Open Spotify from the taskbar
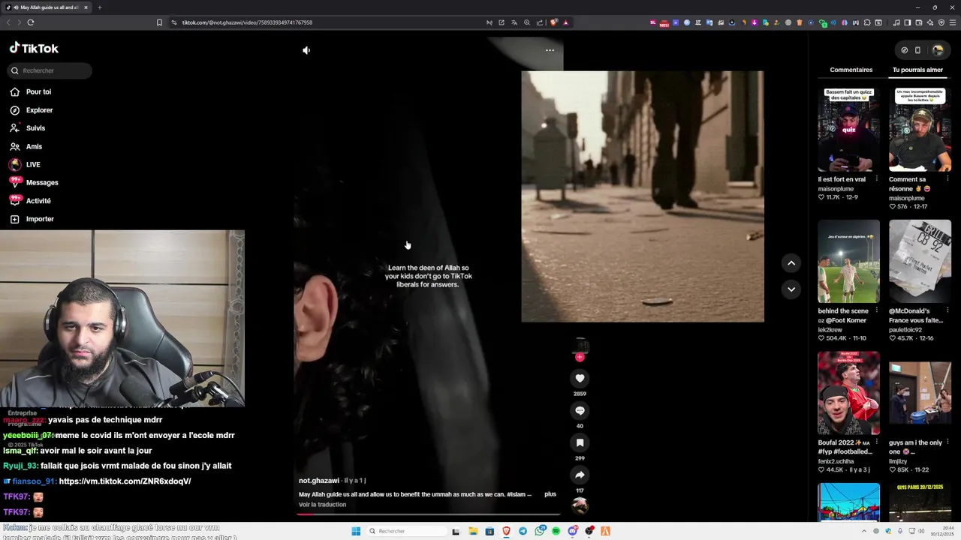This screenshot has height=540, width=961. coord(556,531)
